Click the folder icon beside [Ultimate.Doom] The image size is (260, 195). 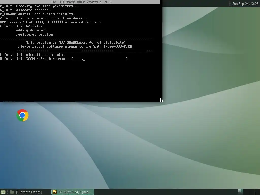pyautogui.click(x=12, y=192)
